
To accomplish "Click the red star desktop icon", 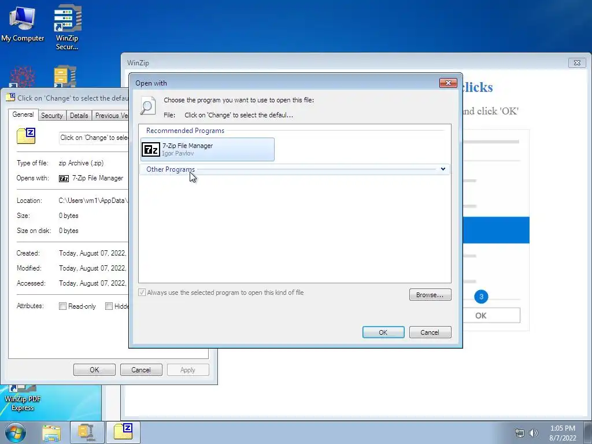I will click(23, 77).
